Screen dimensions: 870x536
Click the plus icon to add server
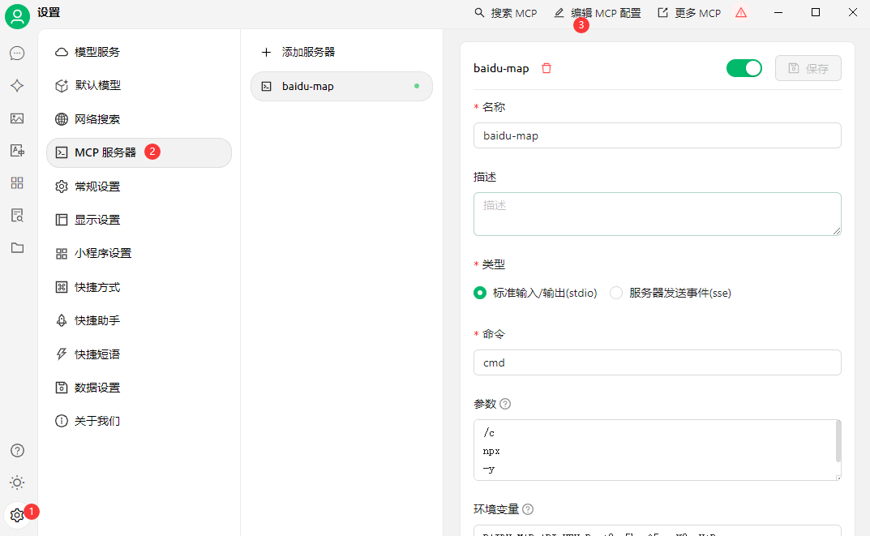pos(266,52)
